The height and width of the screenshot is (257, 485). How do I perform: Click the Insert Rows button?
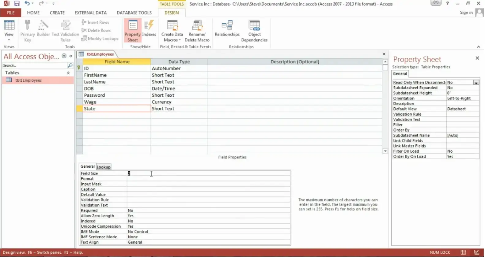[x=95, y=22]
